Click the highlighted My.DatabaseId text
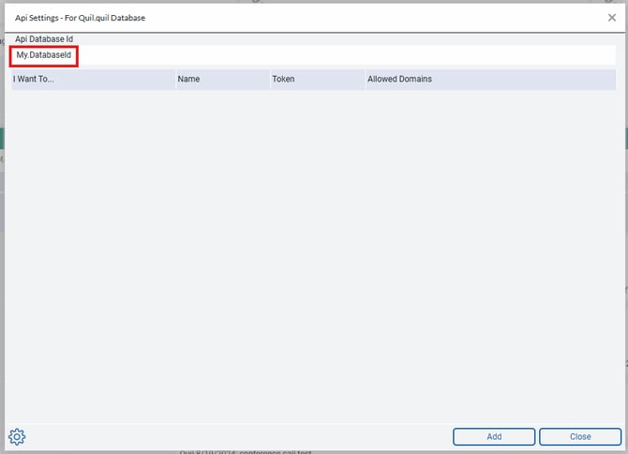 point(44,56)
